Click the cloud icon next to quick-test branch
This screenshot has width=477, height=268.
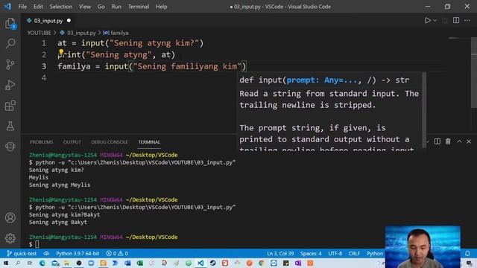click(46, 253)
